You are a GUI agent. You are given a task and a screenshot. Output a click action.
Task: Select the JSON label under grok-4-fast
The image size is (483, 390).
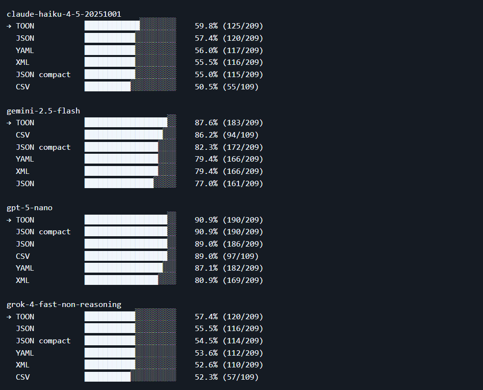click(25, 328)
